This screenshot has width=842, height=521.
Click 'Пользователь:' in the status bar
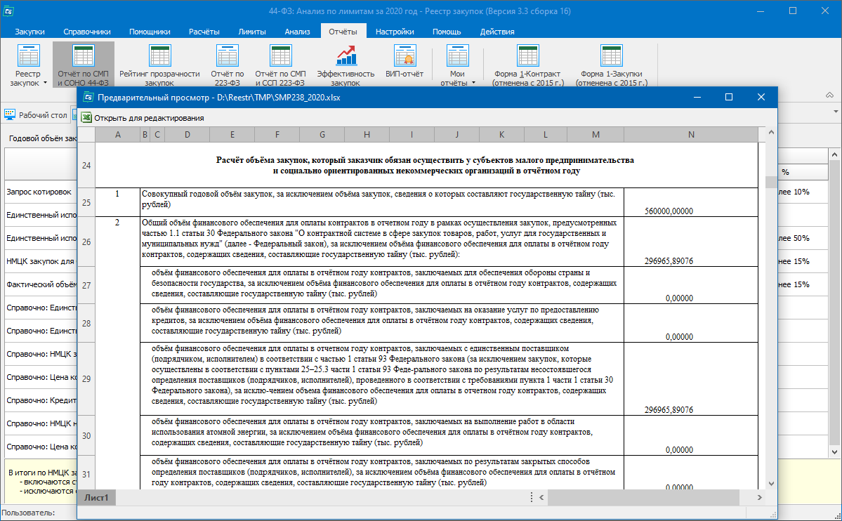pos(29,513)
